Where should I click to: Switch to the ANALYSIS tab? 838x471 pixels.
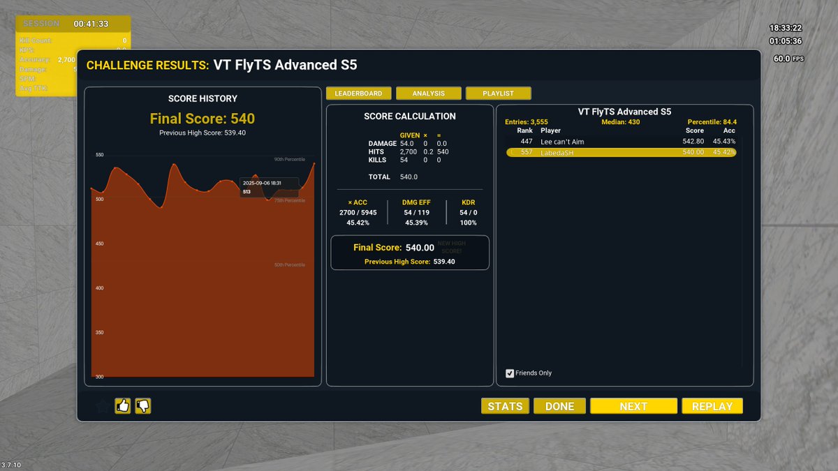click(x=429, y=93)
